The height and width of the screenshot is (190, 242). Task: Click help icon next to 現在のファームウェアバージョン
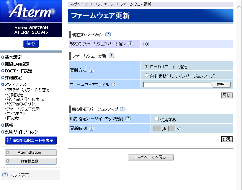tap(130, 44)
